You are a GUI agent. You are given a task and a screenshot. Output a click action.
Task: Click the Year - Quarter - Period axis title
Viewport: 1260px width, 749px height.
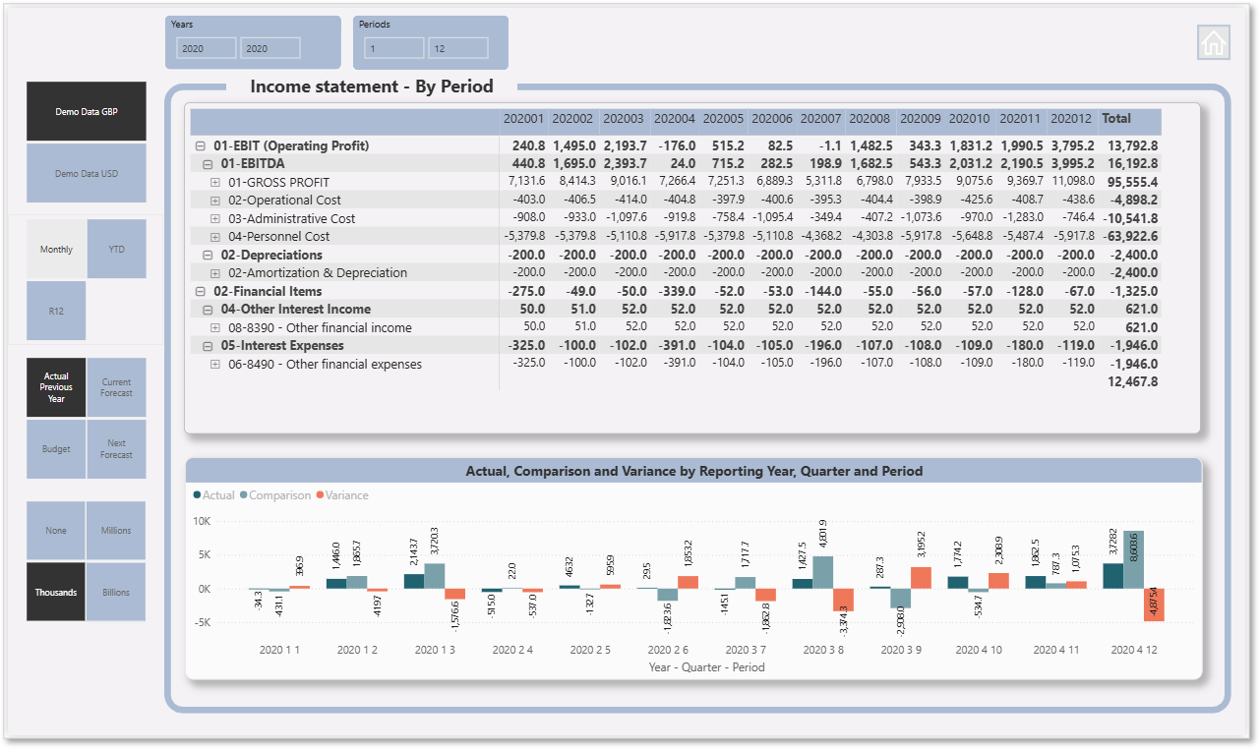[707, 666]
